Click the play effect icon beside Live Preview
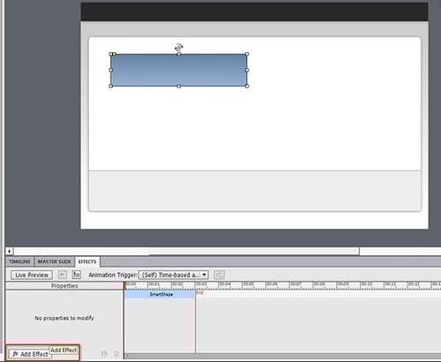The image size is (441, 362). click(62, 275)
